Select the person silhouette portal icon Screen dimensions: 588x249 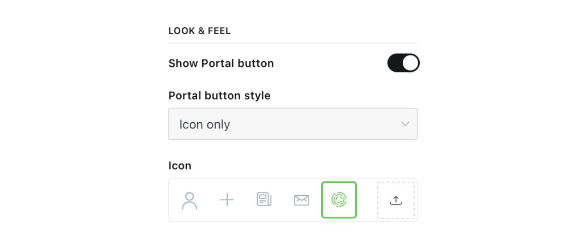tap(189, 200)
